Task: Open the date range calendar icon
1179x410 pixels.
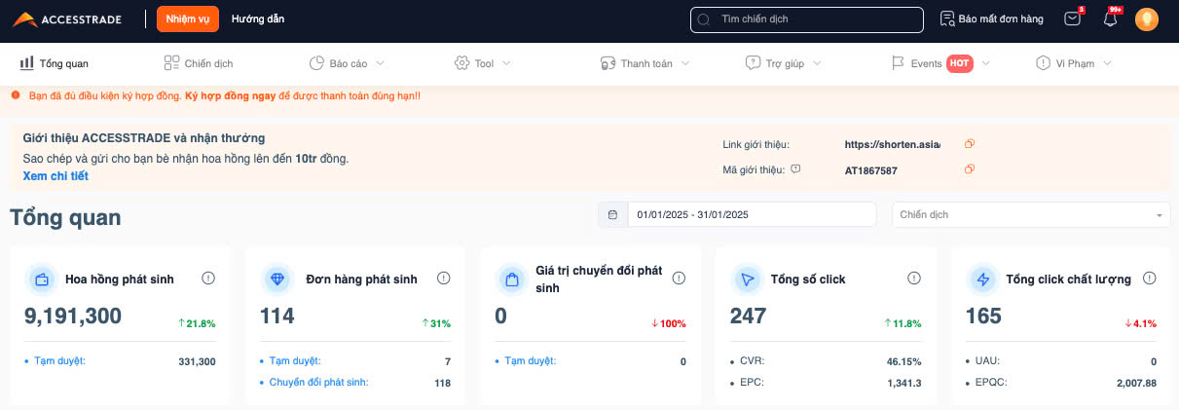Action: 612,214
